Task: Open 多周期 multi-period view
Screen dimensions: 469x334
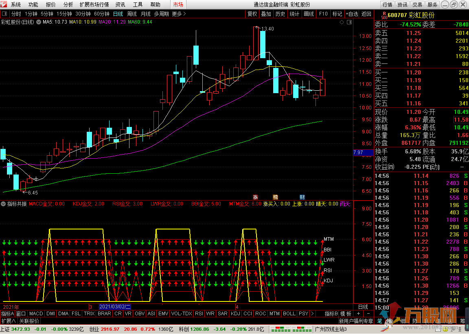Action: (162, 14)
